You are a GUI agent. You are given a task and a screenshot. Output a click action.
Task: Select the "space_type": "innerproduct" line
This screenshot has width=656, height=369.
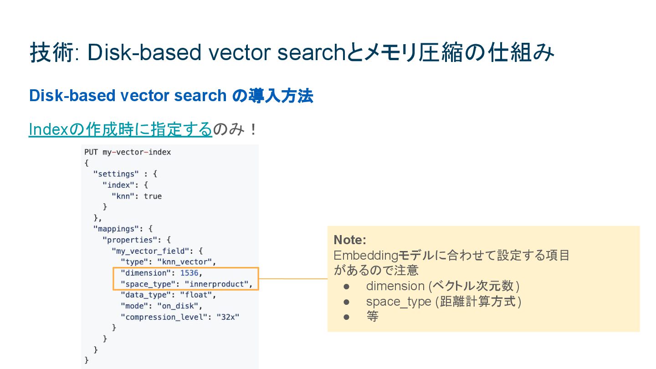[x=186, y=284]
